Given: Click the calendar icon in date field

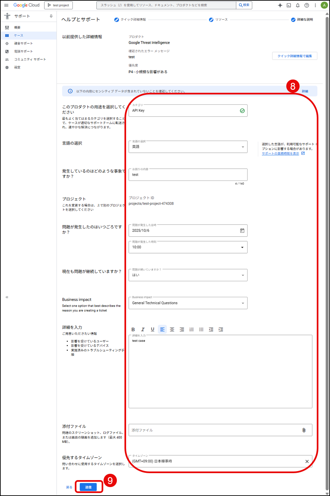Looking at the screenshot, I should (x=242, y=231).
